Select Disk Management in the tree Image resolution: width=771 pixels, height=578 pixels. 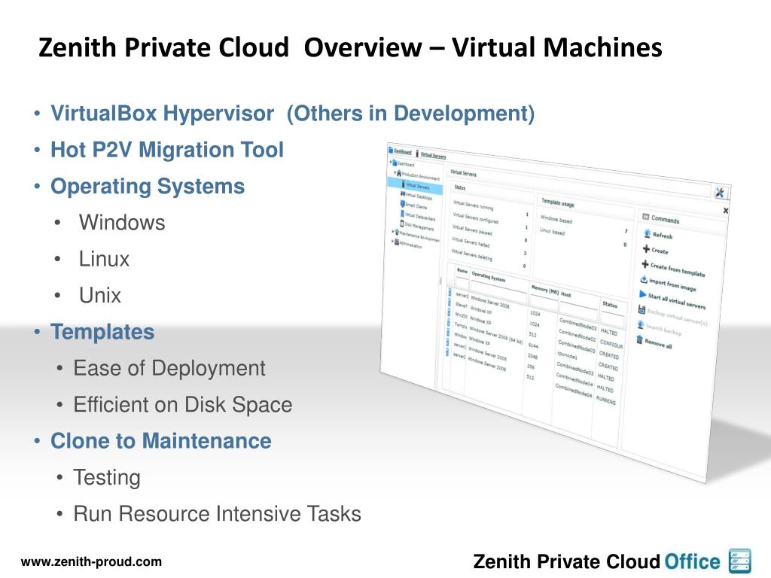coord(419,227)
